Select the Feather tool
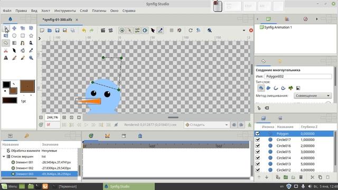338x190 pixels. click(x=14, y=51)
